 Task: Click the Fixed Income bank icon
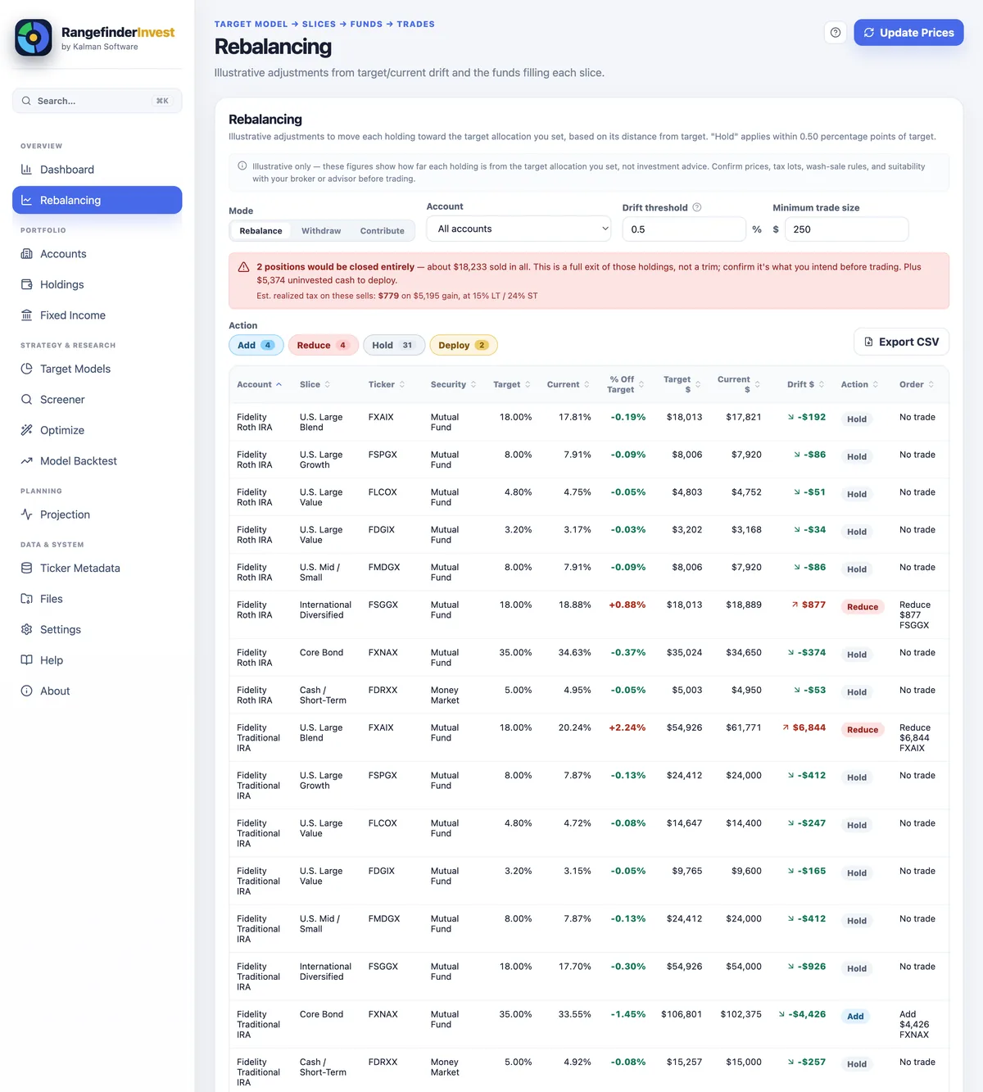(x=26, y=315)
